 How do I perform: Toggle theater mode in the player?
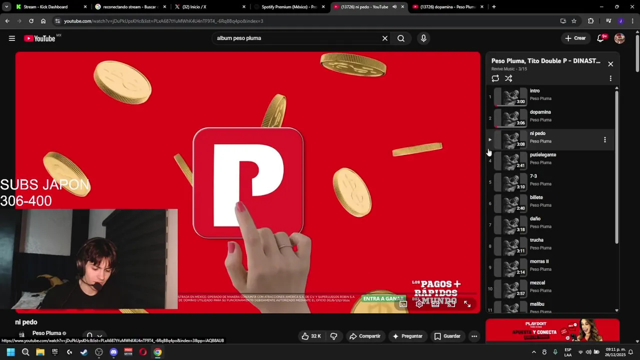tap(435, 304)
